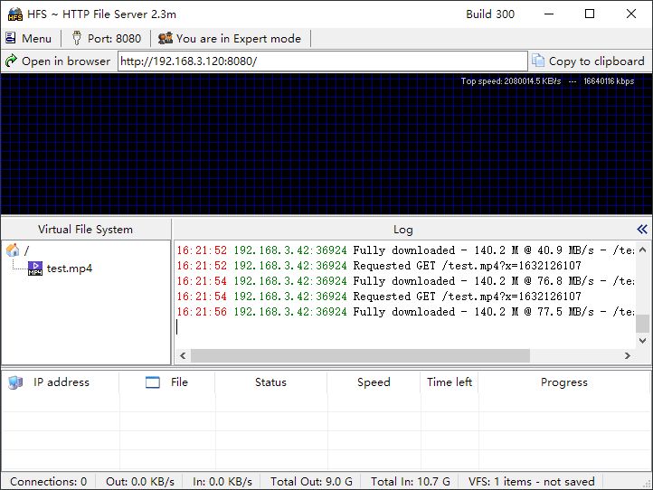653x490 pixels.
Task: Click the Expert mode people icon
Action: click(166, 38)
